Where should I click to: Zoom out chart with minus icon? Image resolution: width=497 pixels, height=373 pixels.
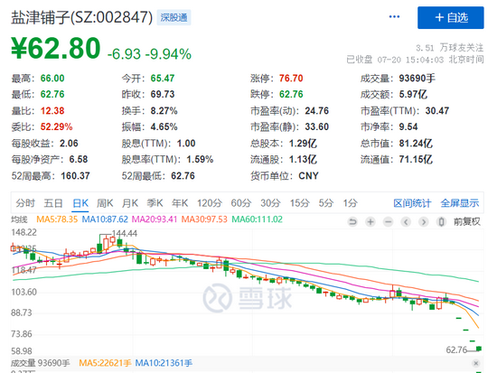[388, 222]
